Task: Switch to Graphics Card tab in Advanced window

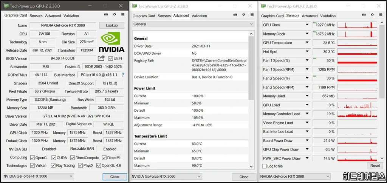Action: pos(144,16)
